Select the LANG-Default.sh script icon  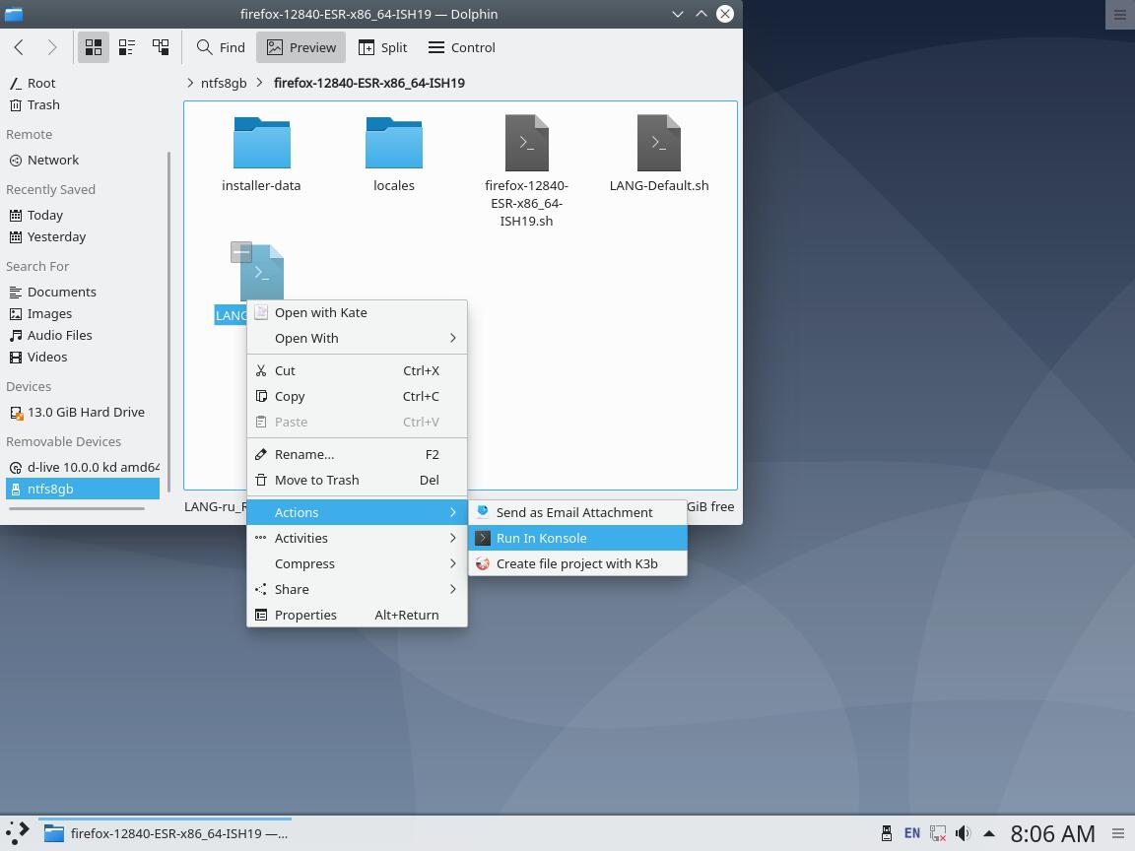tap(659, 143)
